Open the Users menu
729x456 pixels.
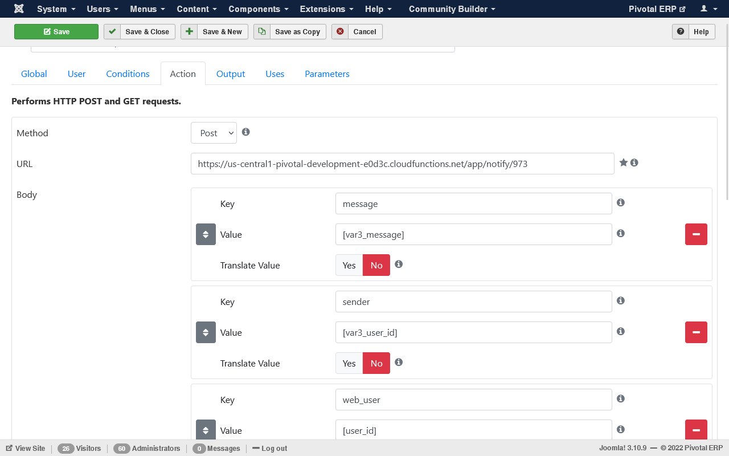[x=103, y=9]
